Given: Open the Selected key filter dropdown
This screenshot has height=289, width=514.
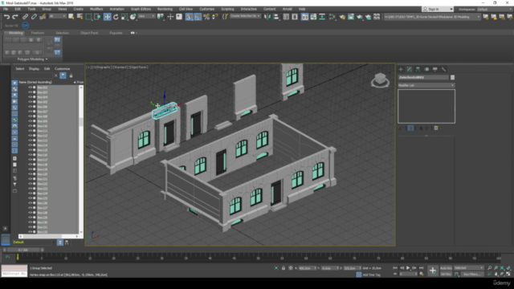Looking at the screenshot, I should 468,268.
